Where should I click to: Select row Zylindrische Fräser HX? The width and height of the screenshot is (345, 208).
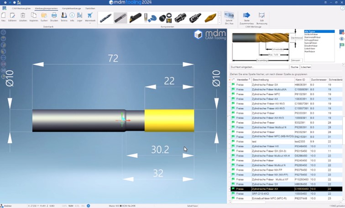point(287,146)
